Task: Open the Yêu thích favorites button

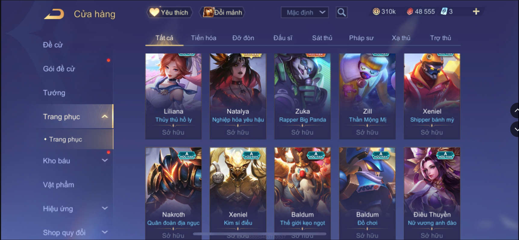Action: [x=170, y=12]
